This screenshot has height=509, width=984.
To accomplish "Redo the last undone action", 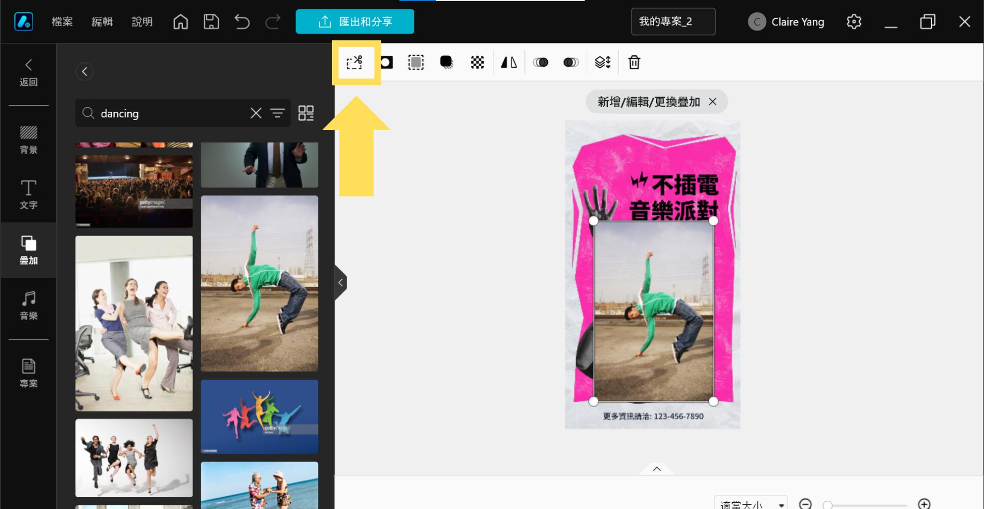I will [x=273, y=22].
